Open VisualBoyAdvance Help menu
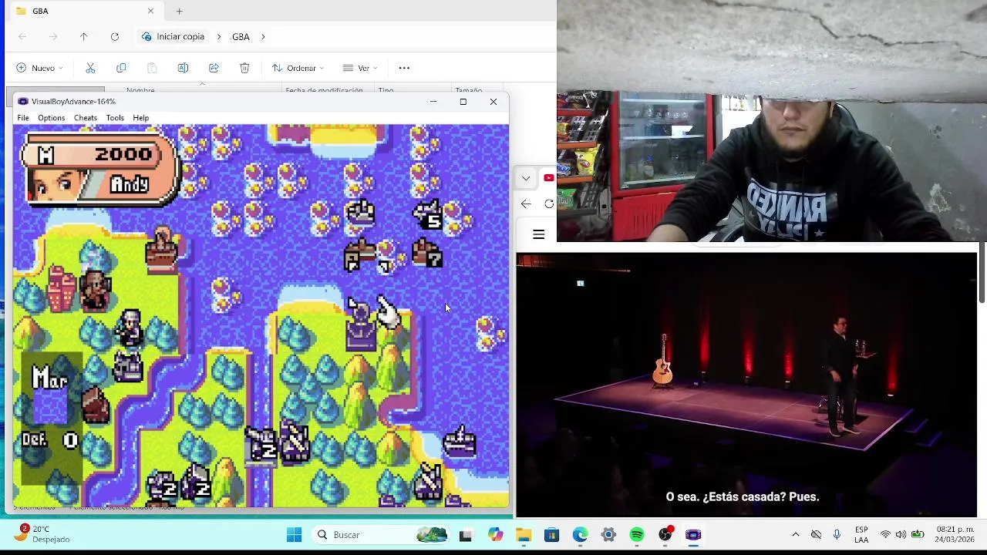Screen dimensions: 987x555 click(x=140, y=118)
